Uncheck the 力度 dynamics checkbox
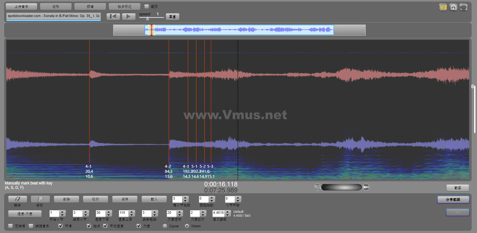The image size is (477, 233). pos(139,226)
